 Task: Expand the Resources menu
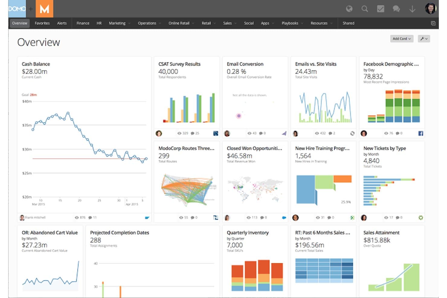coord(321,23)
